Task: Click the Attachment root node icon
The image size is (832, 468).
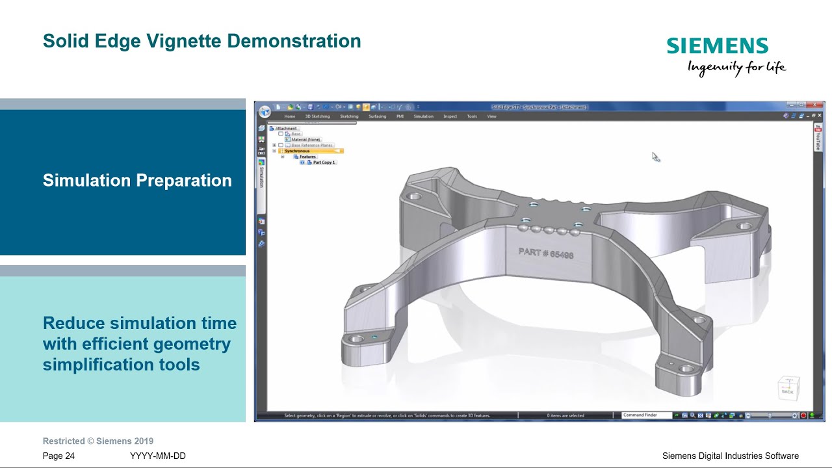Action: pos(272,128)
